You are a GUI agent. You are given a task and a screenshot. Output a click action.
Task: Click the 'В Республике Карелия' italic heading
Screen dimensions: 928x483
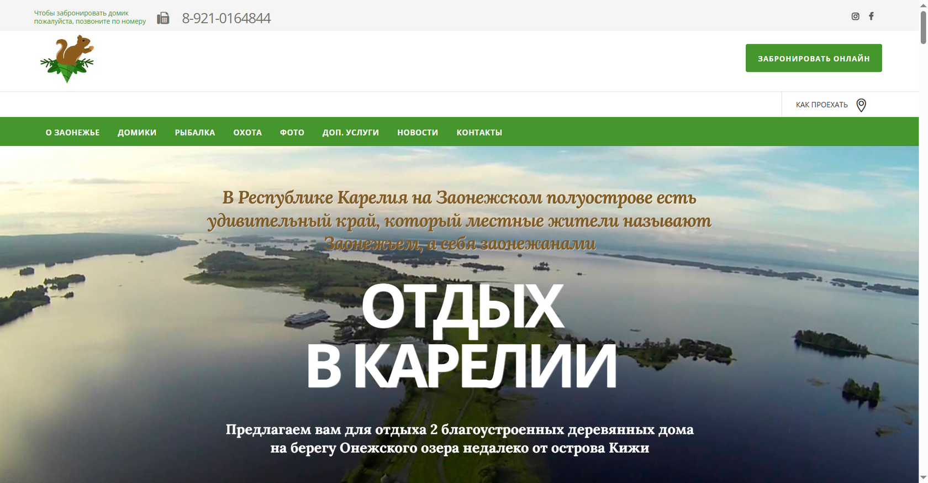[460, 221]
